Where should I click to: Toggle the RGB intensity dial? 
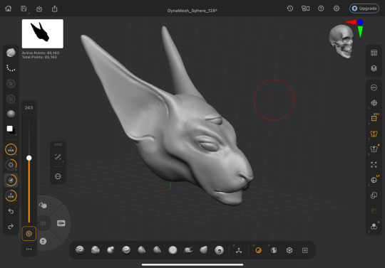pos(11,149)
